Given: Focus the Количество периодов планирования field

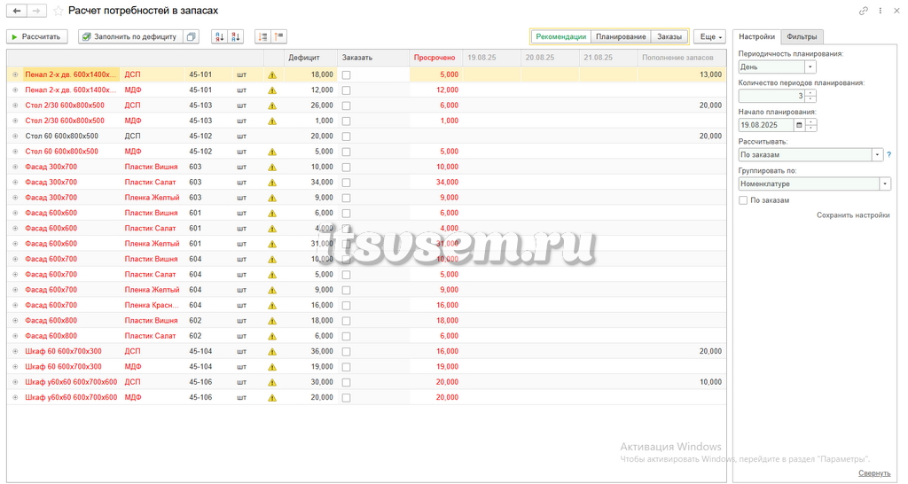Looking at the screenshot, I should coord(772,96).
